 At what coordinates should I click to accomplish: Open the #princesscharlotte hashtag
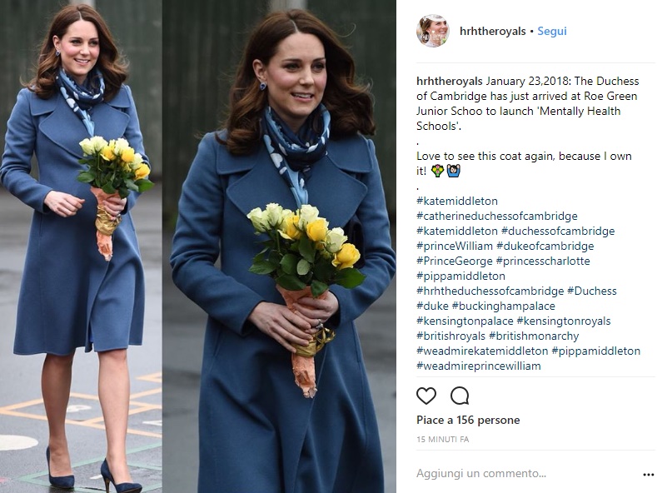click(x=543, y=261)
